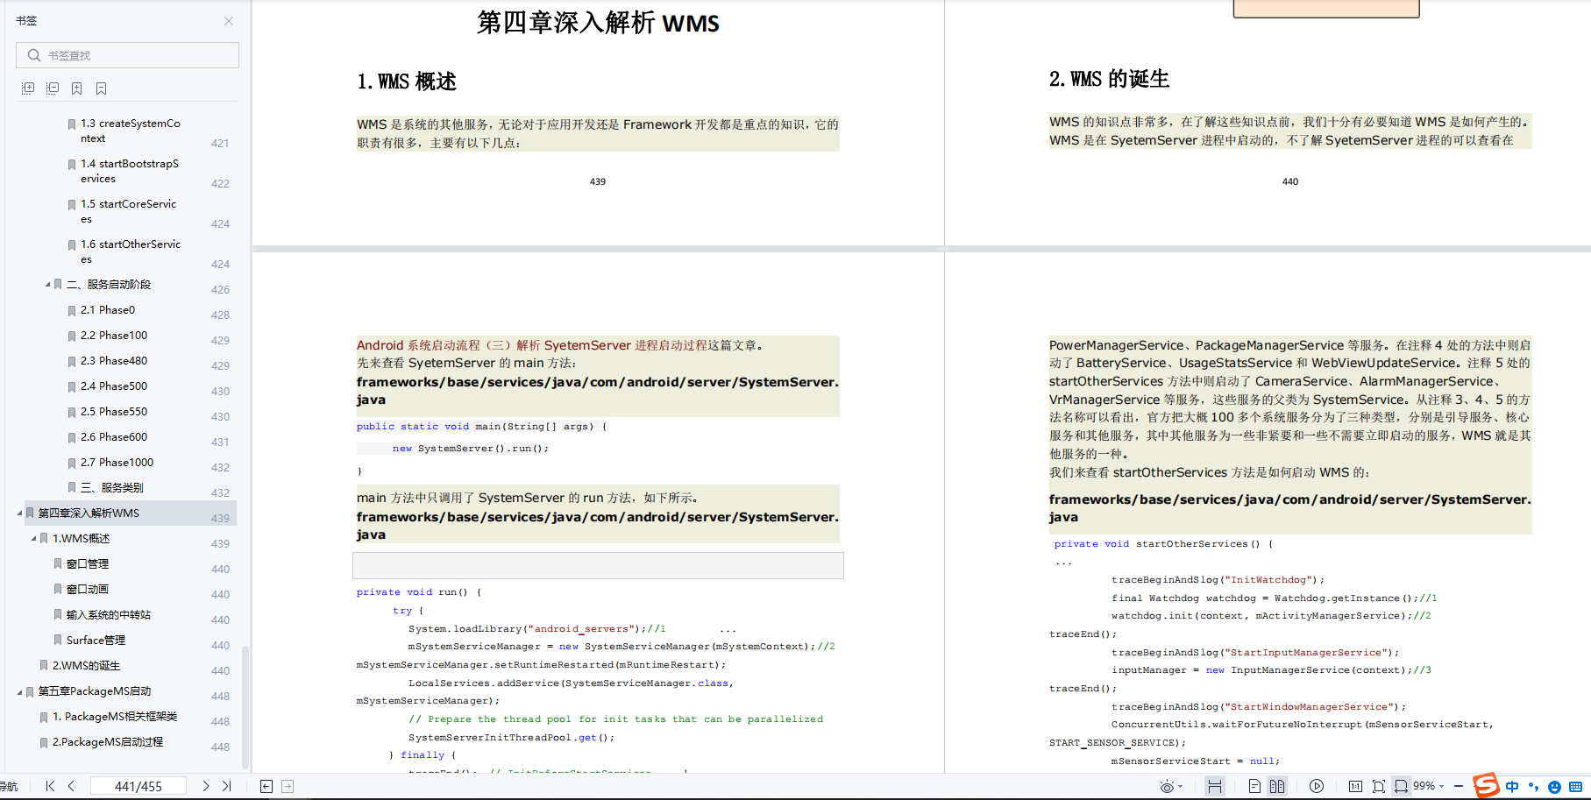
Task: Open the Sogou soft keyboard icon
Action: tap(1575, 787)
